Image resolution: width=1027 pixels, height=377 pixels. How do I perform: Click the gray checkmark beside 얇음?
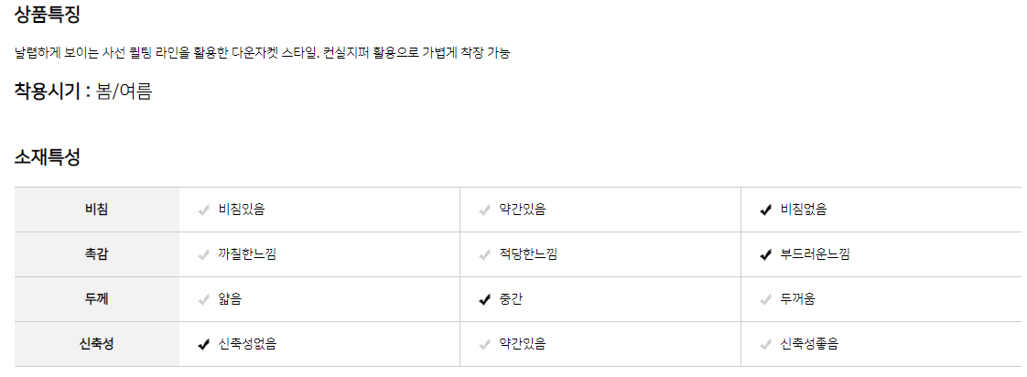(204, 299)
